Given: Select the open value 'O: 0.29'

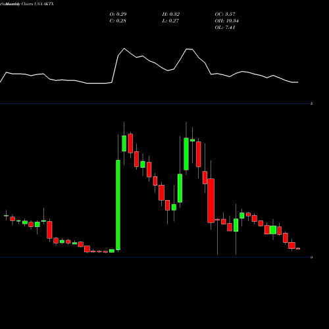Looking at the screenshot, I should (x=118, y=14).
